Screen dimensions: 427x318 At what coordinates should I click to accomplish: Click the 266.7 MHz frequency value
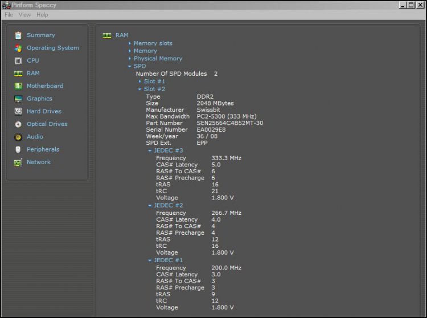click(x=226, y=213)
